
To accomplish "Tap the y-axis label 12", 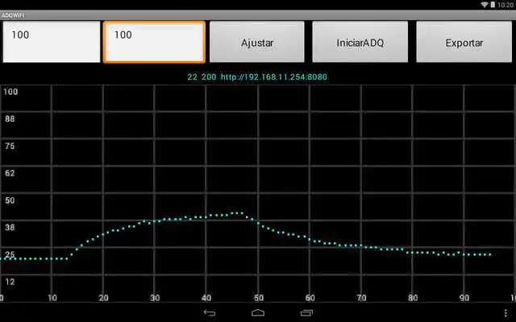I will click(x=10, y=282).
